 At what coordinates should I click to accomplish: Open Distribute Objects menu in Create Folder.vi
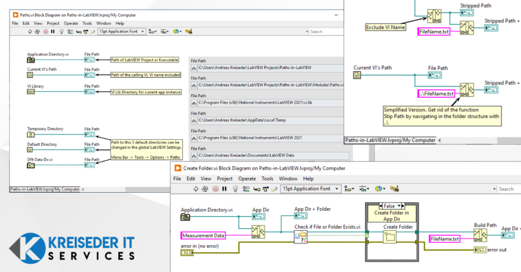[364, 189]
